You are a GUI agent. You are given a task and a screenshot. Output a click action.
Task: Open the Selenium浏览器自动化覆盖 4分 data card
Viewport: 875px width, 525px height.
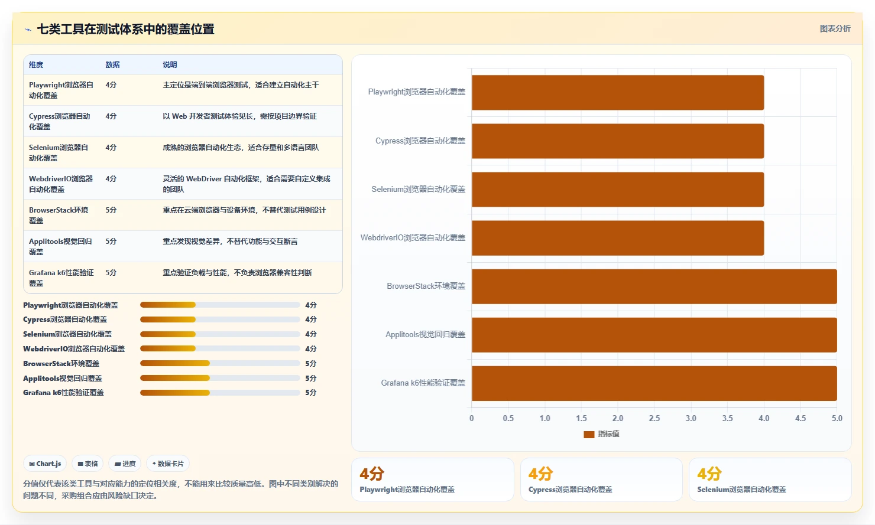770,480
